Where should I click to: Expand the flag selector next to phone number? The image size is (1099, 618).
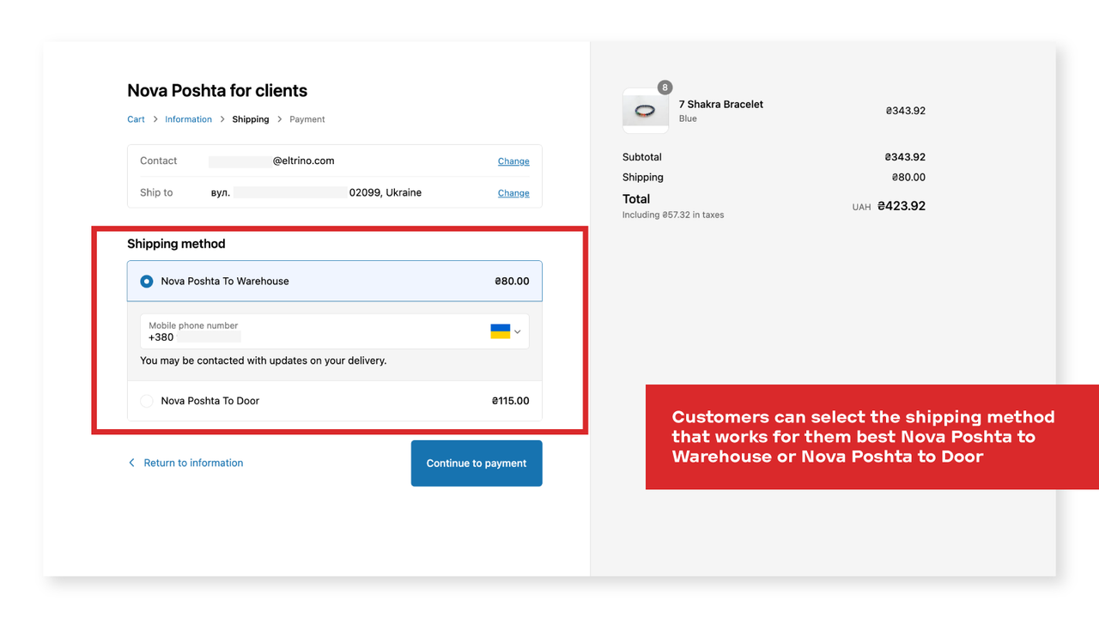(516, 330)
